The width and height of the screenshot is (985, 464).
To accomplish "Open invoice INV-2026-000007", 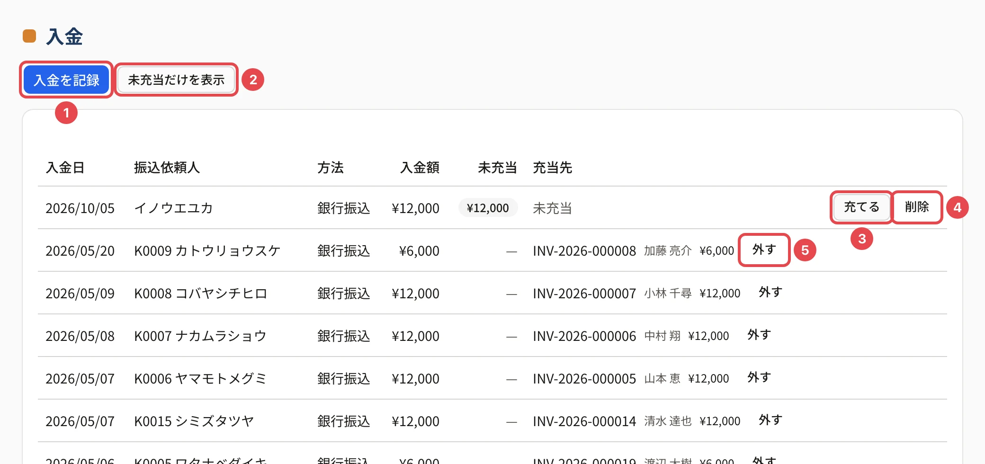I will pyautogui.click(x=584, y=294).
